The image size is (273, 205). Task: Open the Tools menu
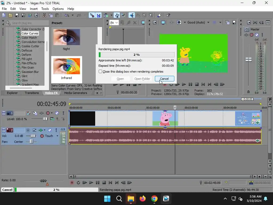[45, 9]
